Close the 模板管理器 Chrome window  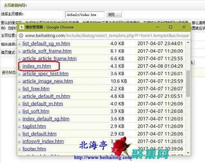tap(184, 27)
